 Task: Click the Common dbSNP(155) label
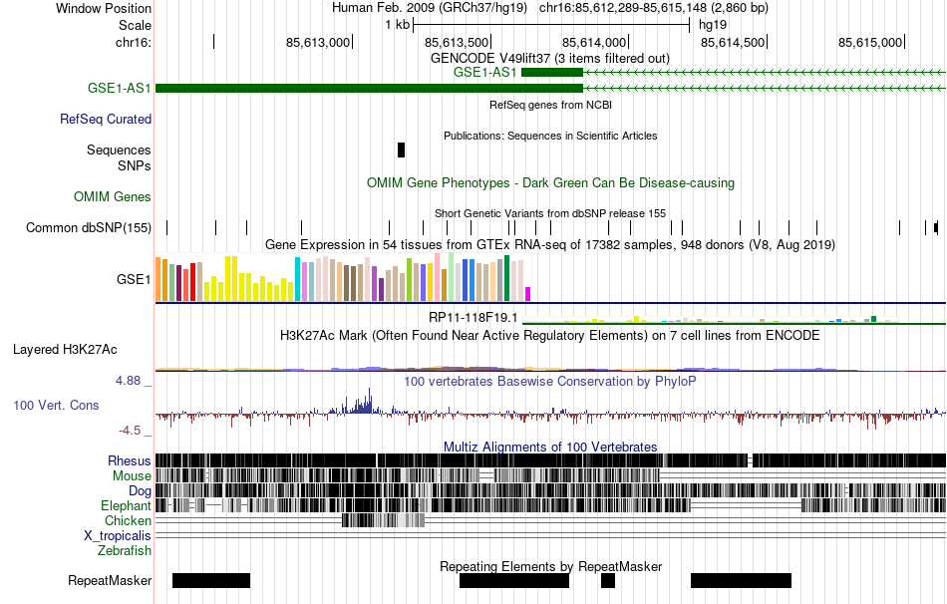[x=89, y=227]
